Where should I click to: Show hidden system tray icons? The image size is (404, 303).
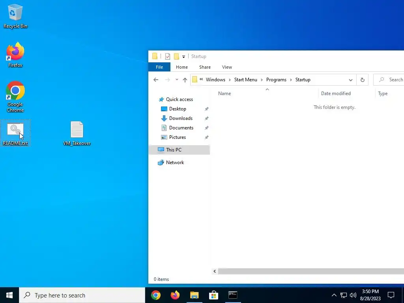pyautogui.click(x=334, y=295)
